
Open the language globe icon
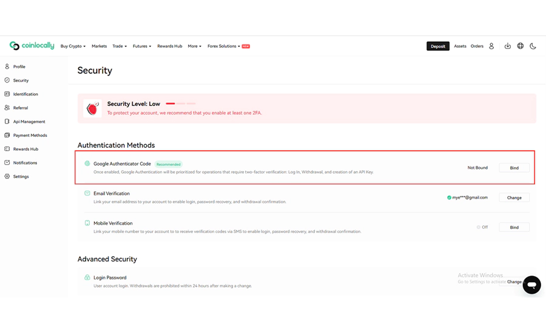(521, 46)
